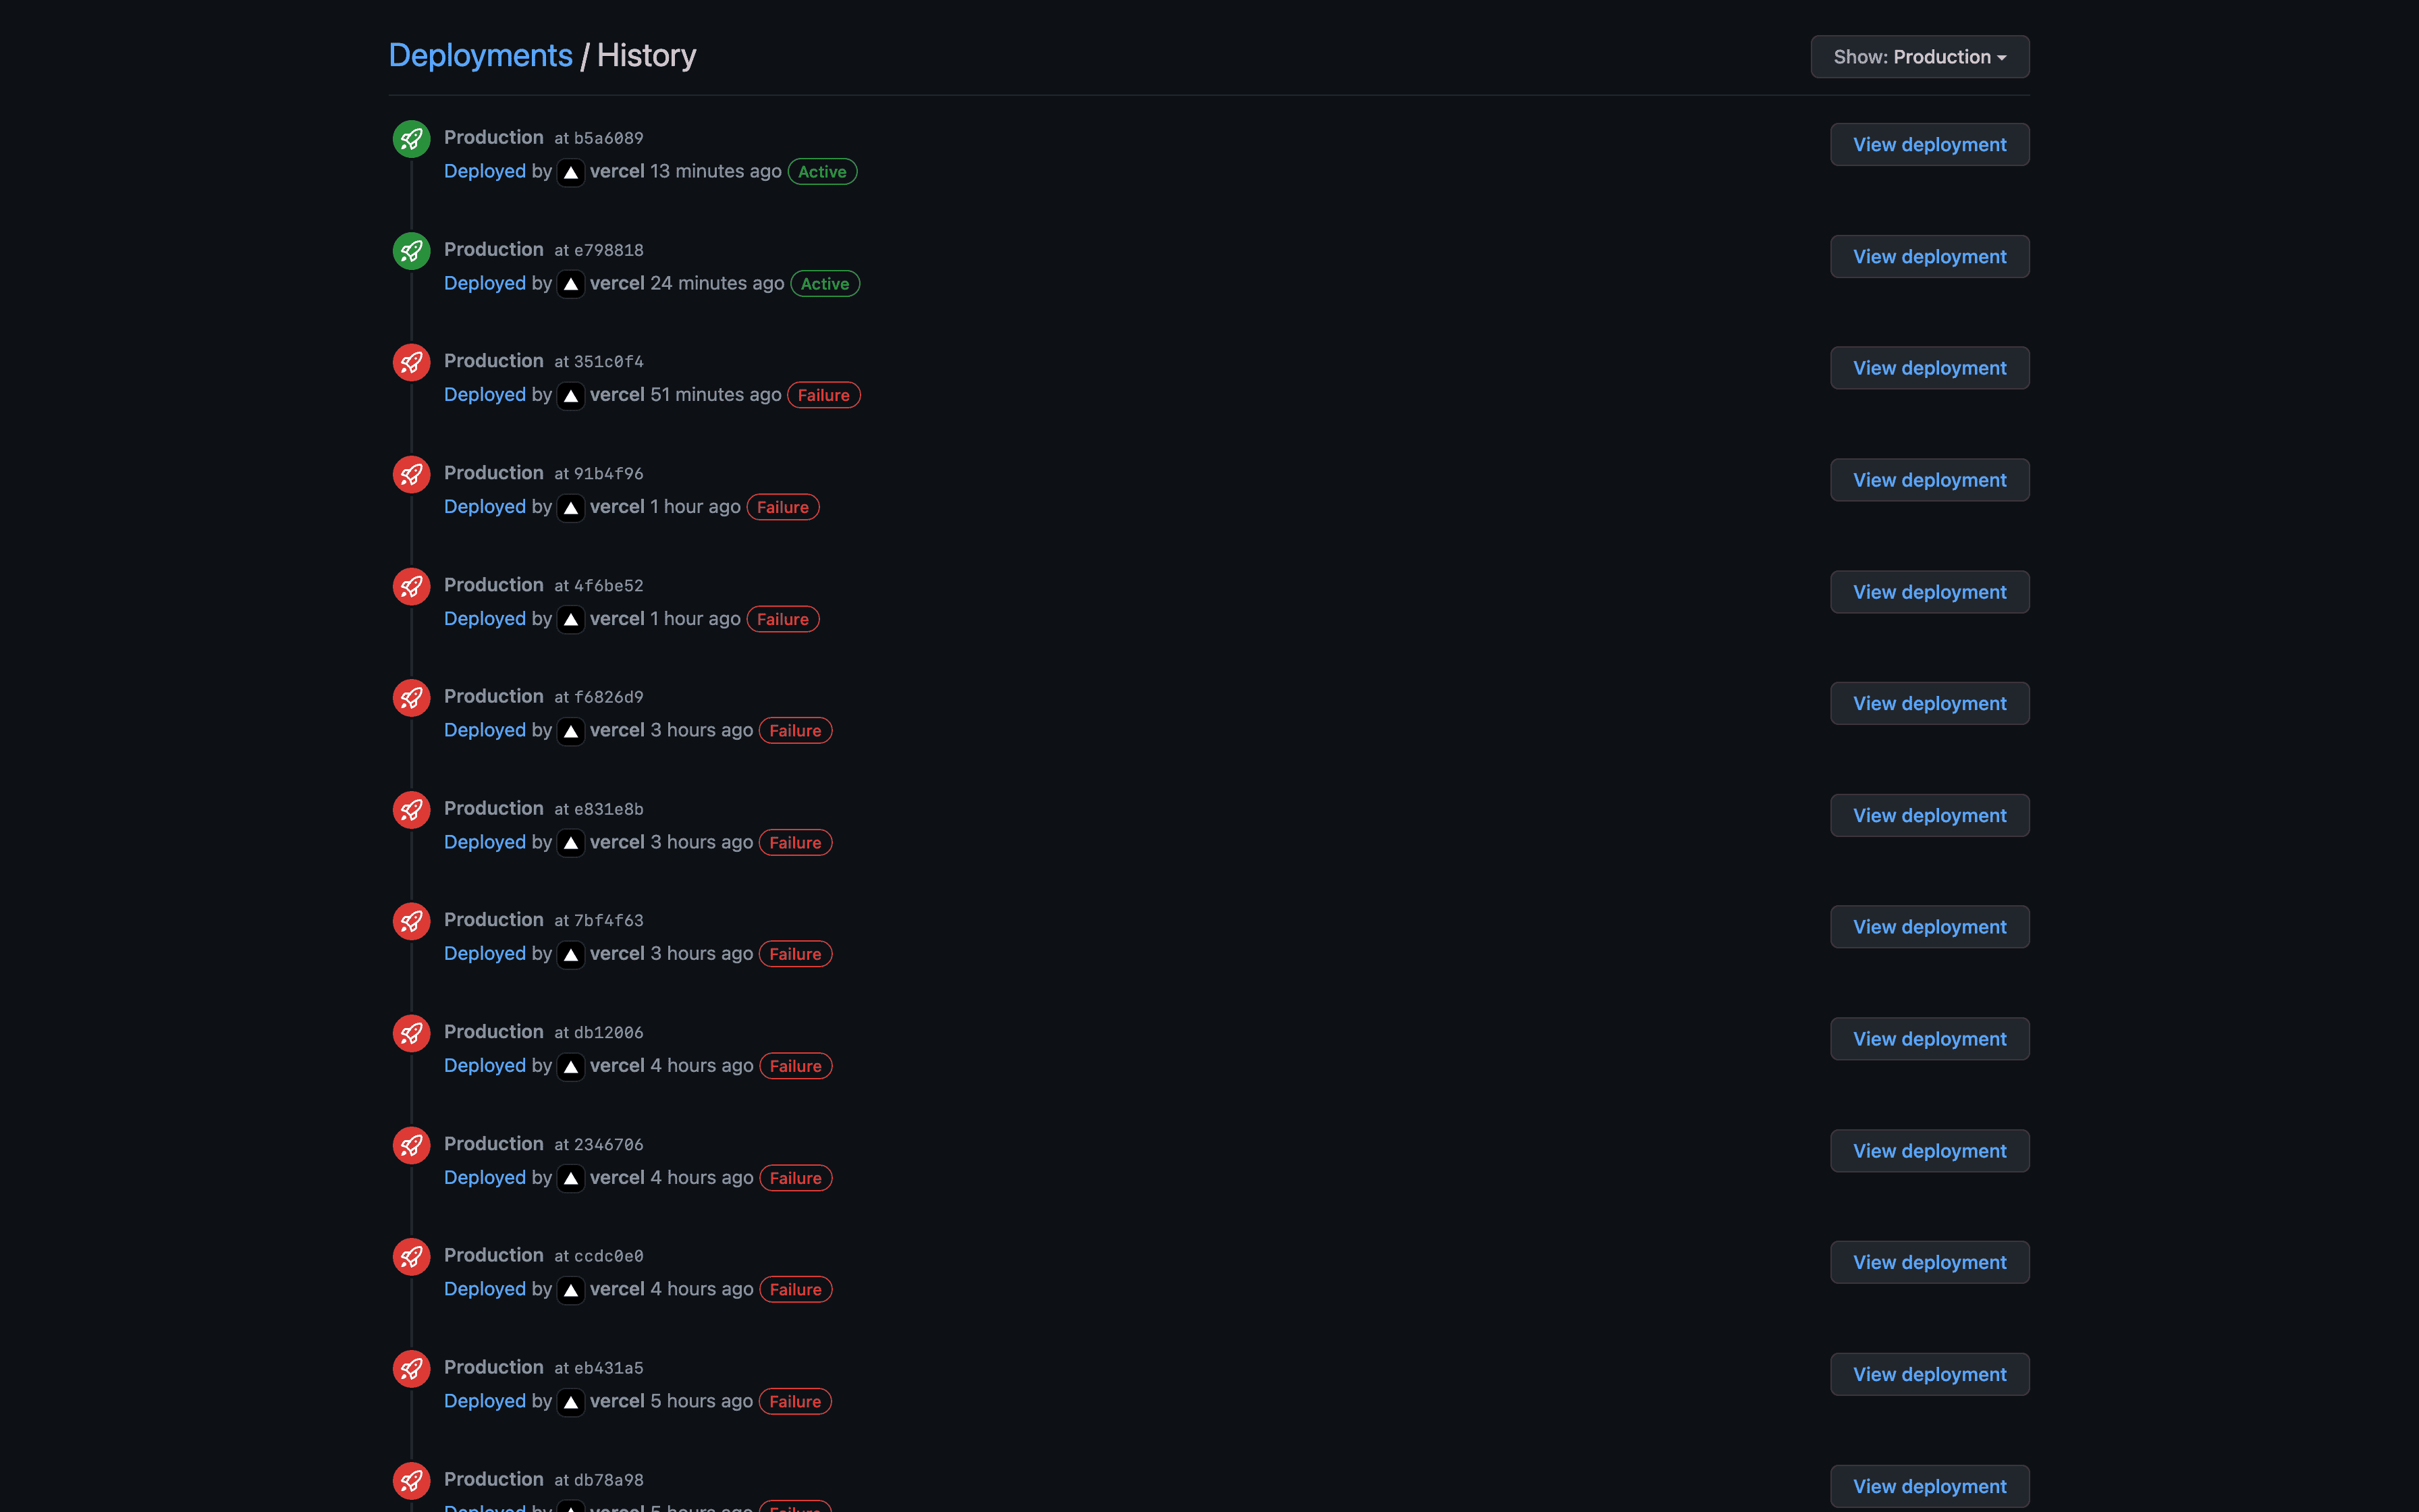This screenshot has height=1512, width=2419.
Task: Click Vercel triangle avatar on ccdc0e0 row
Action: point(571,1290)
